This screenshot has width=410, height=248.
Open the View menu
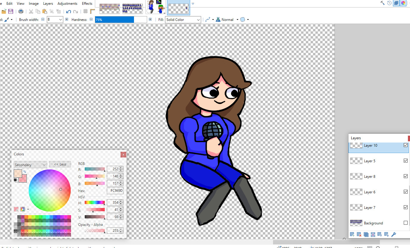[x=21, y=4]
